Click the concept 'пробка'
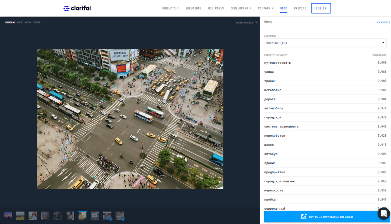The width and height of the screenshot is (391, 224). [x=270, y=200]
